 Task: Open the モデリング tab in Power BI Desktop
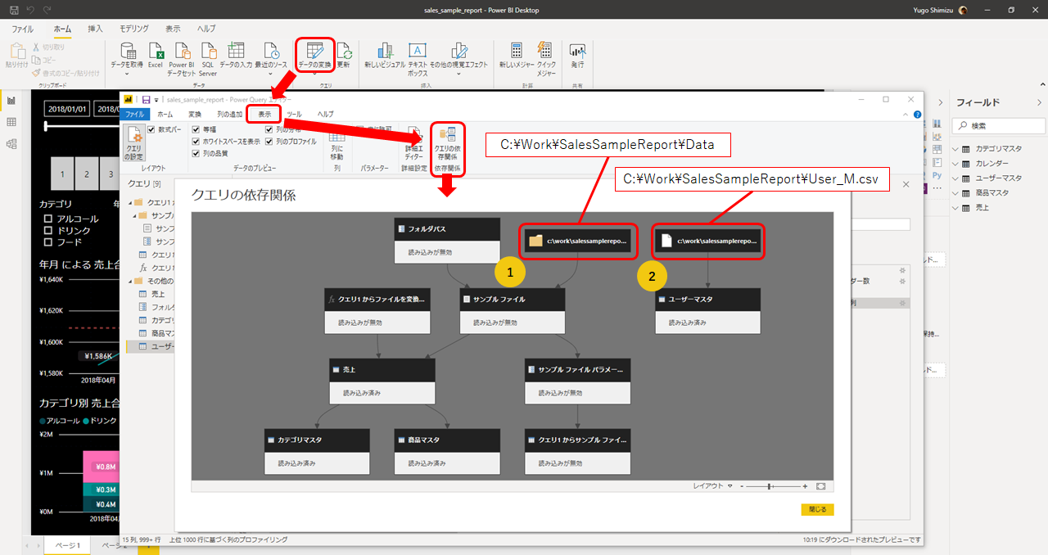click(134, 29)
